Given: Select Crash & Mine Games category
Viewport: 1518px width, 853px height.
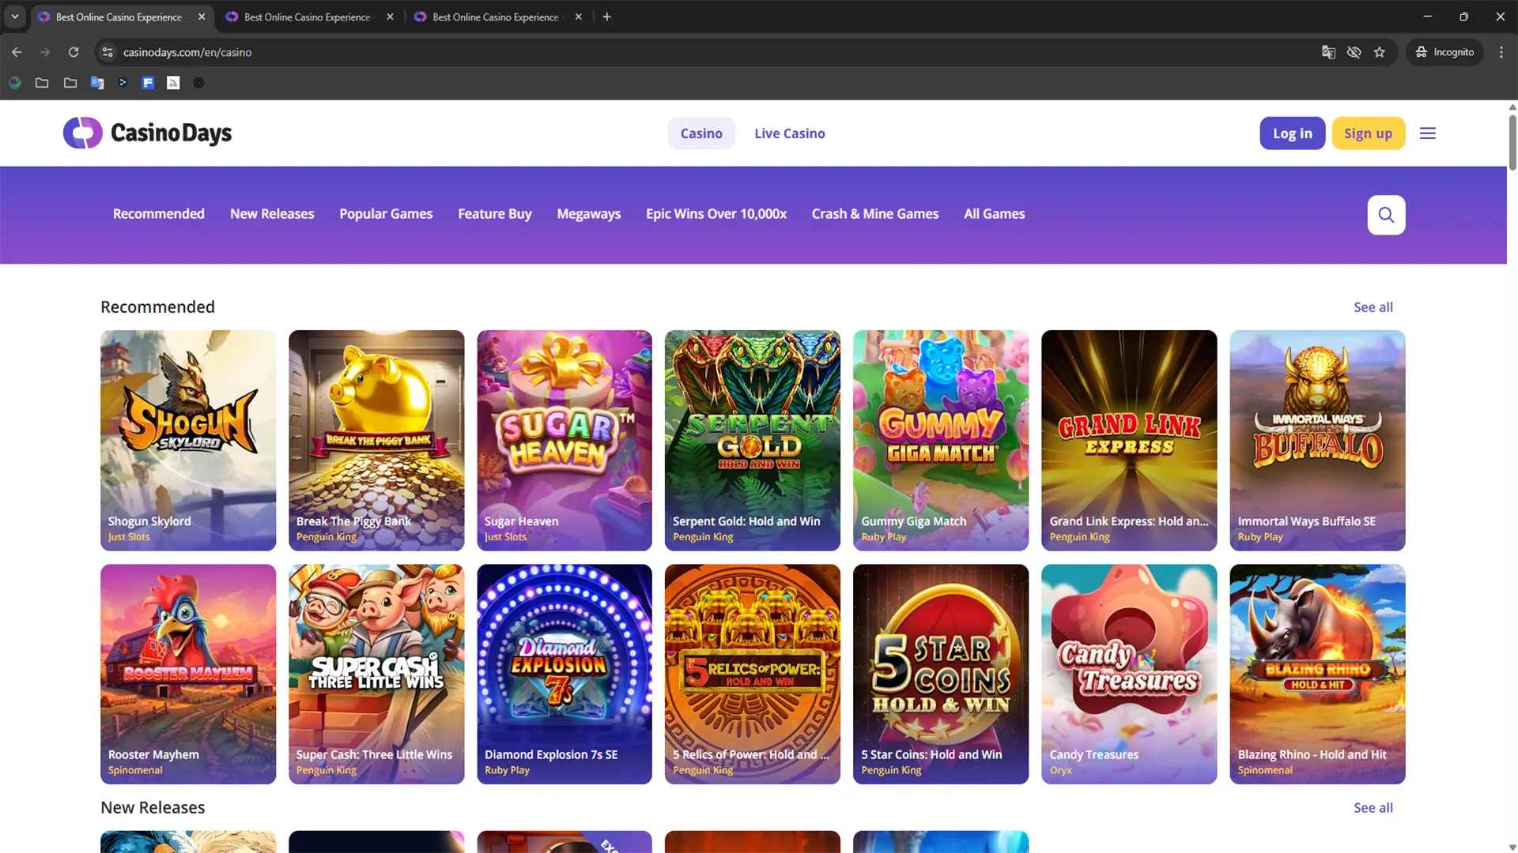Looking at the screenshot, I should (874, 214).
